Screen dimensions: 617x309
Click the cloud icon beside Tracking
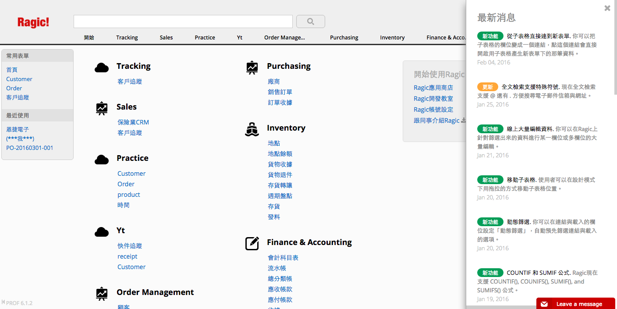pyautogui.click(x=102, y=67)
